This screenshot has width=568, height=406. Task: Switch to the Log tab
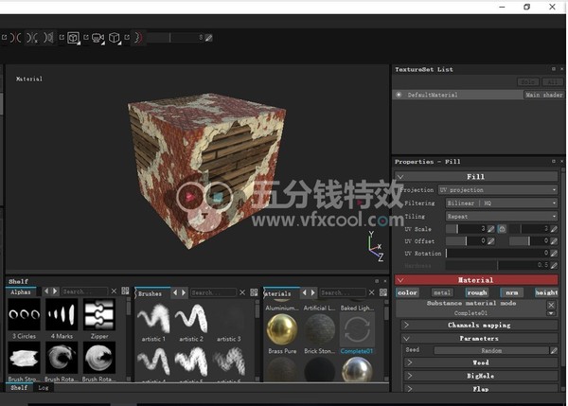[44, 387]
